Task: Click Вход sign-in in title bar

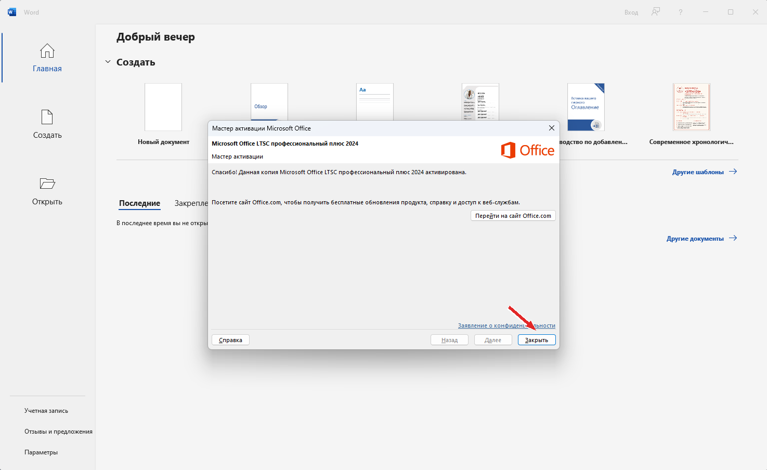Action: click(631, 12)
